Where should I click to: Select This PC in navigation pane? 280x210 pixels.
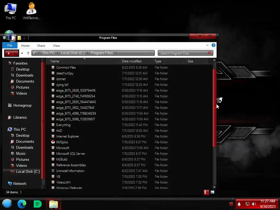(x=19, y=129)
